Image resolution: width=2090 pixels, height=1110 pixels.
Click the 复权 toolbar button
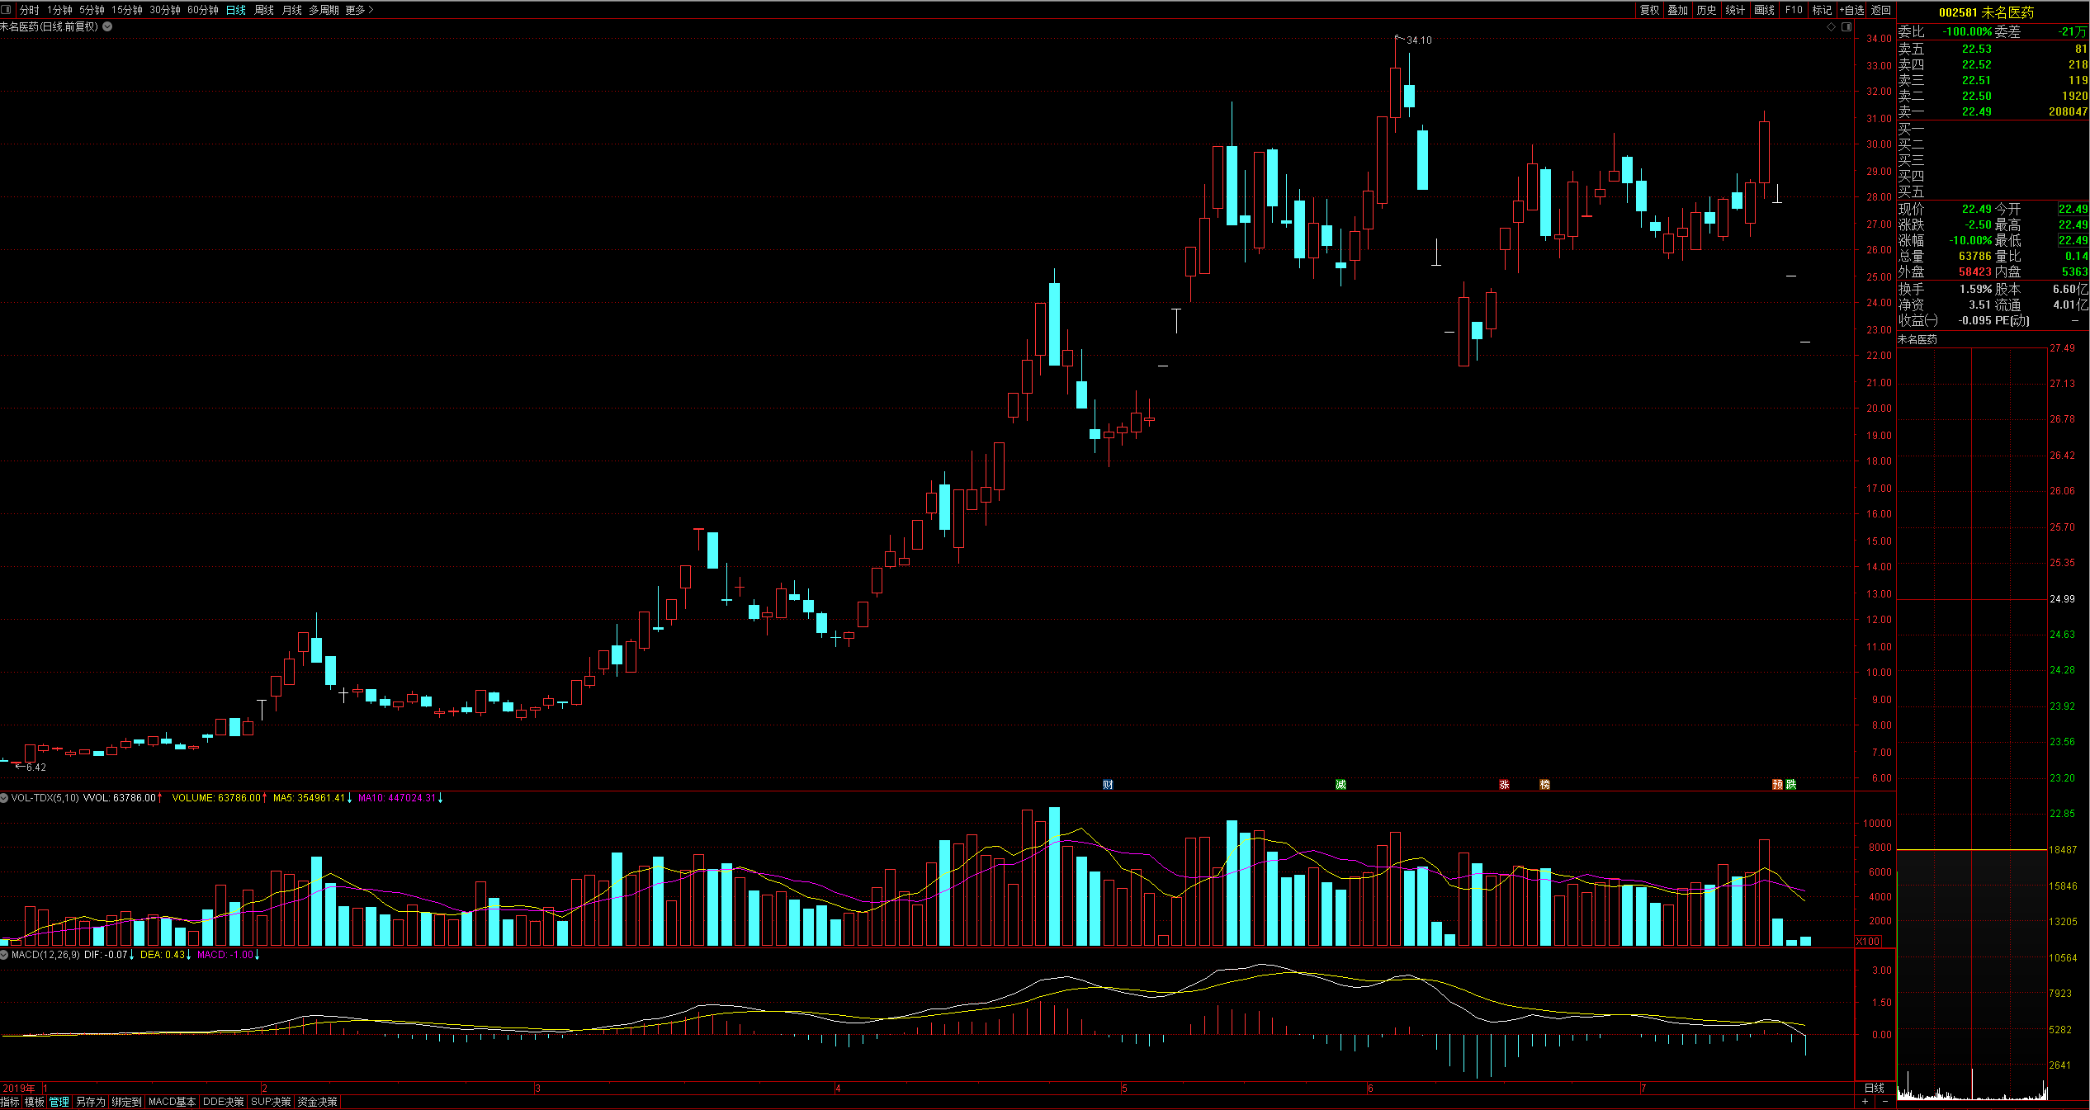coord(1649,10)
